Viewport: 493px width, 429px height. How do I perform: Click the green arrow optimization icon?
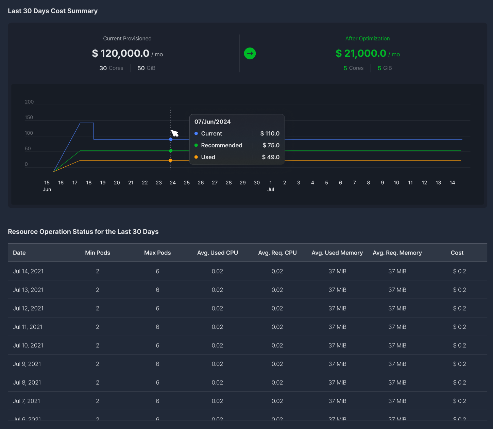click(250, 53)
